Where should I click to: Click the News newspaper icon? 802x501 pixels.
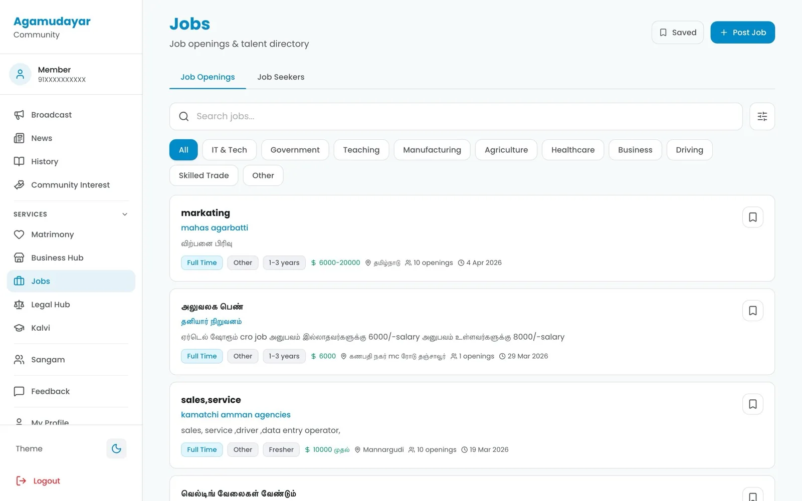[x=19, y=138]
